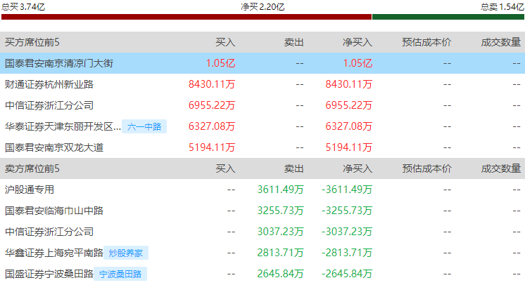Select 沪股通专用 seller row
Screen dimensions: 525x285
[262, 190]
